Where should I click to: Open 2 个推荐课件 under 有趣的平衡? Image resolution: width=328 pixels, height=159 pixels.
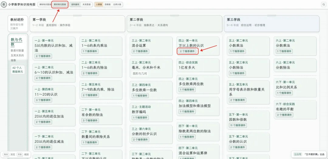point(285,115)
